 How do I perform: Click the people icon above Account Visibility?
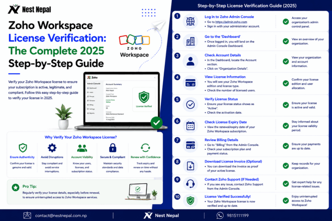point(82,148)
